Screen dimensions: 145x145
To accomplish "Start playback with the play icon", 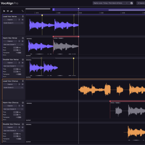I will (x=4, y=11).
